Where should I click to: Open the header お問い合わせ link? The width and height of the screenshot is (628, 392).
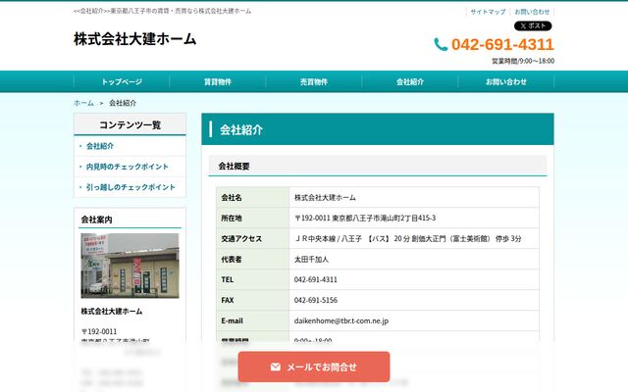[532, 12]
